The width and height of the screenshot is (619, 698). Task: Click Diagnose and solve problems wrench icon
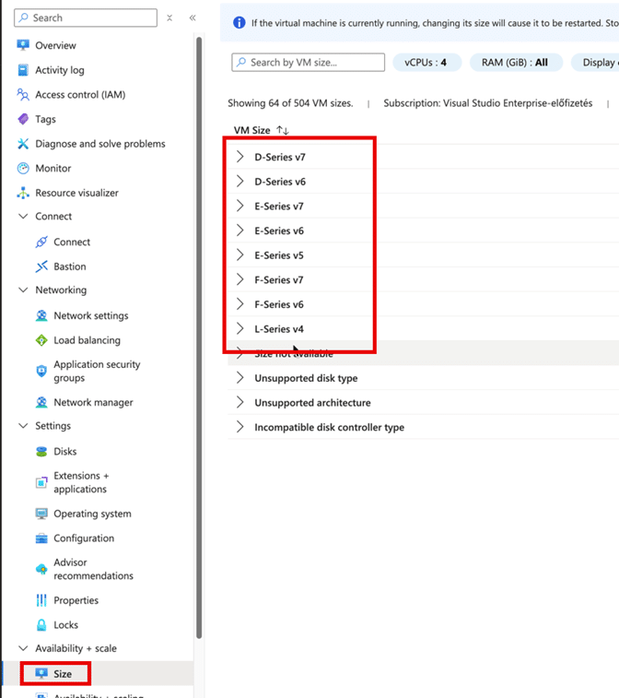coord(23,144)
